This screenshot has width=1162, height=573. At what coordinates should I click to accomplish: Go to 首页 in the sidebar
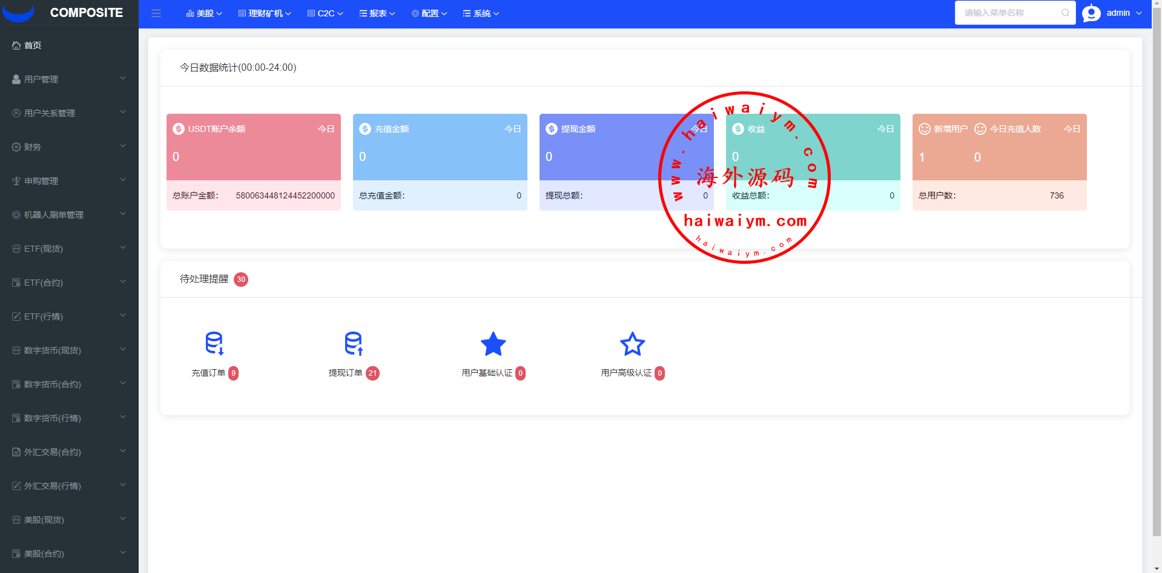[x=33, y=45]
